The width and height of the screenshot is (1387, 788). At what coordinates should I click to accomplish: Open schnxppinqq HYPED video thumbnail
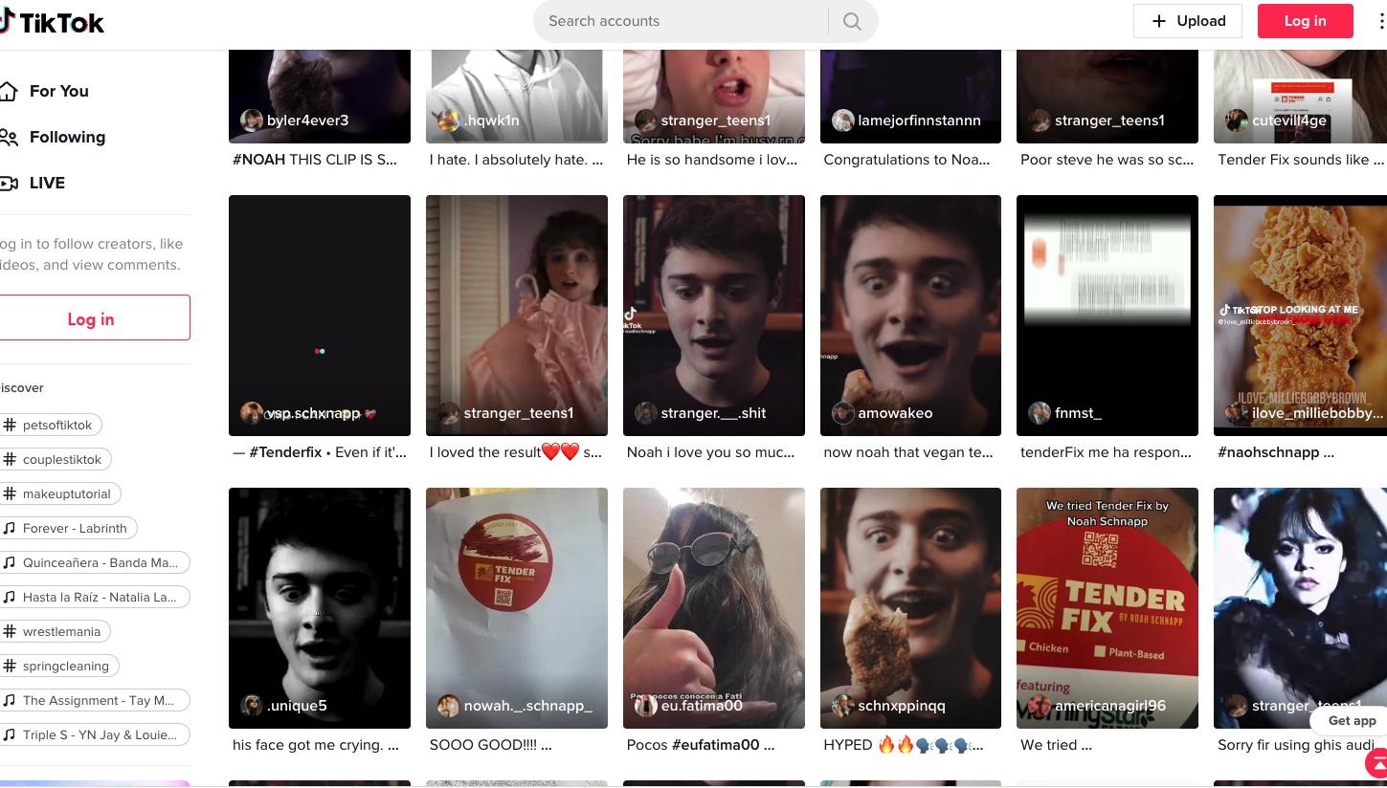910,608
